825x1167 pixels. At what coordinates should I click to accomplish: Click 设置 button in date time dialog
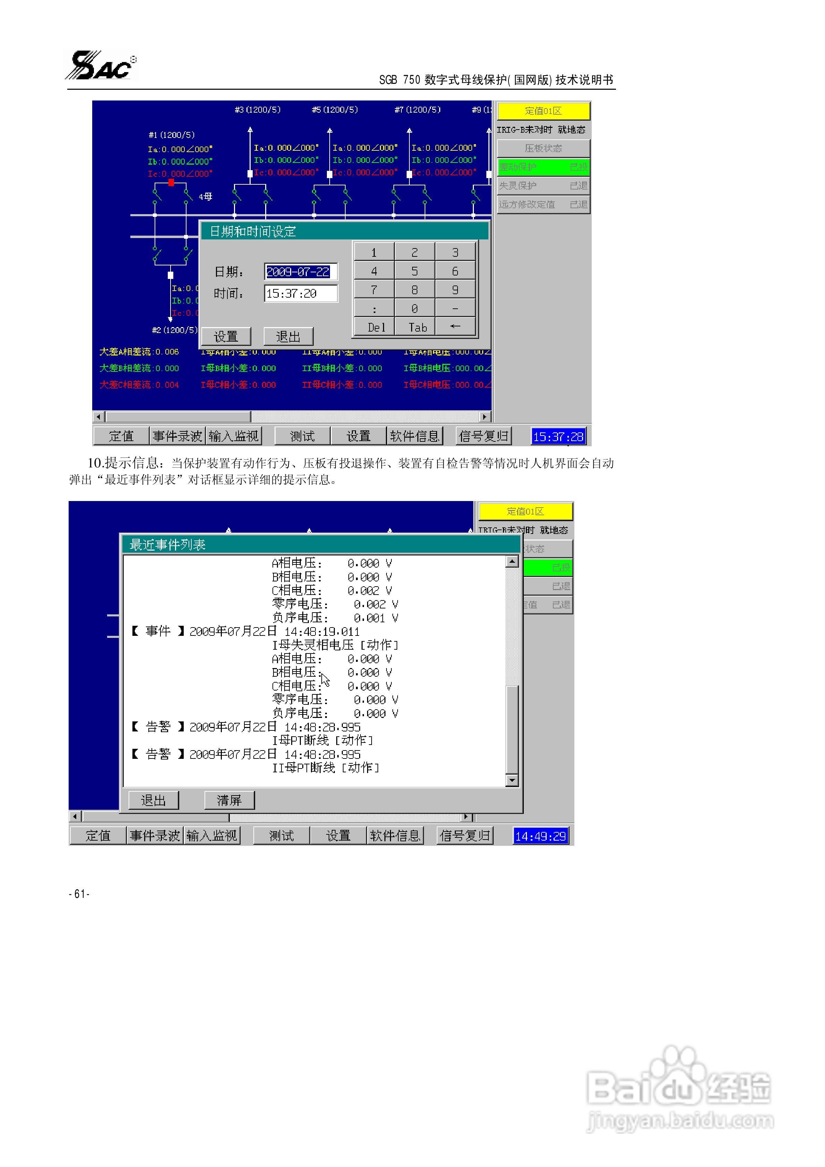coord(226,336)
